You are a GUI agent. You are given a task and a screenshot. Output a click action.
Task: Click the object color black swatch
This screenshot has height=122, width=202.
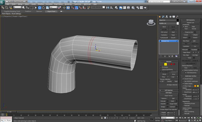(x=178, y=20)
